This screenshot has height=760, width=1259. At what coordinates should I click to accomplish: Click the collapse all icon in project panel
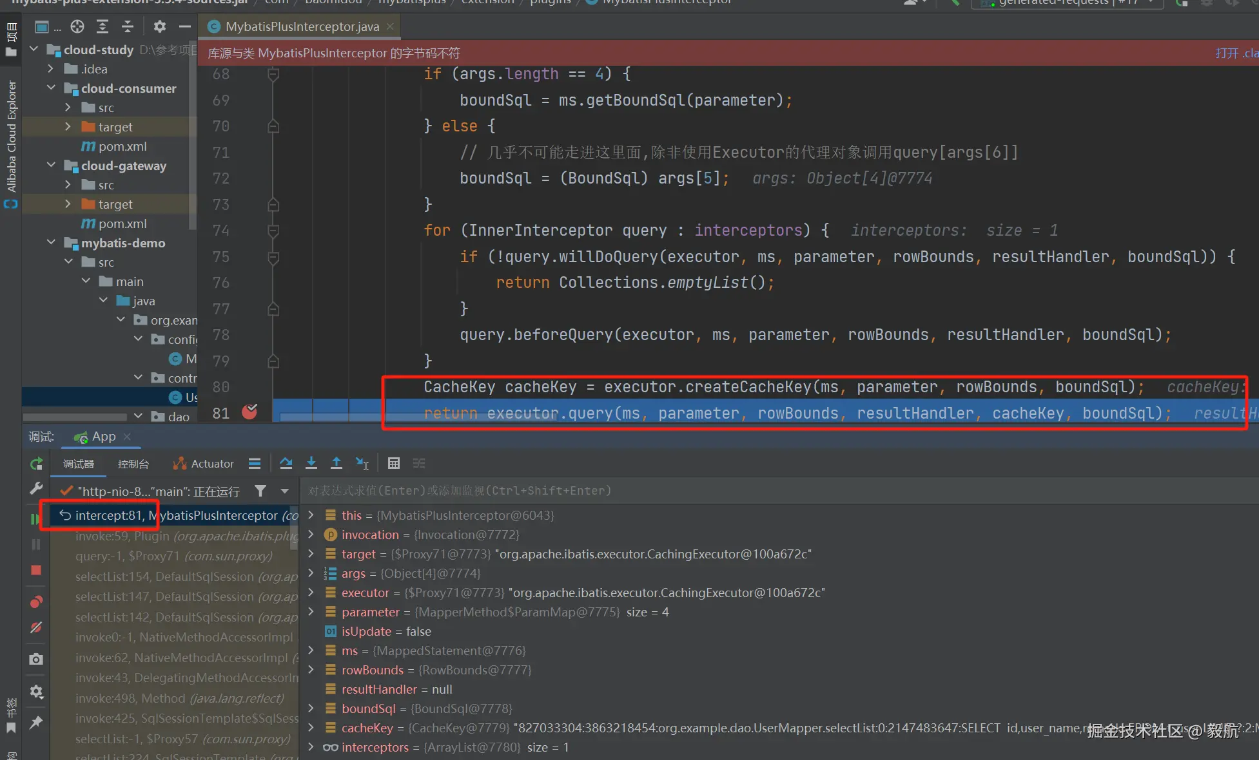coord(128,26)
